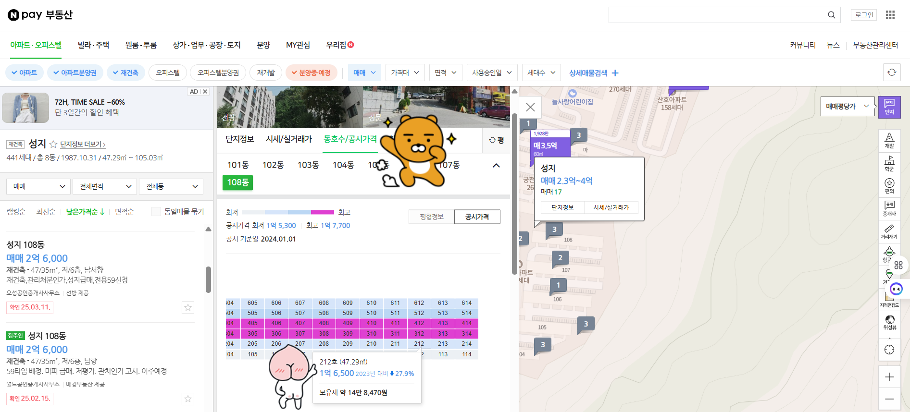
Task: Click unit 412 magenta cell
Action: tap(419, 324)
